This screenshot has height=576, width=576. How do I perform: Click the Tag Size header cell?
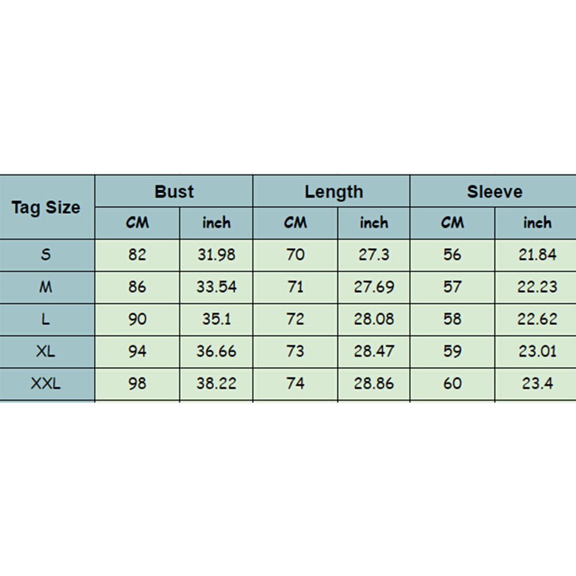[x=46, y=208]
